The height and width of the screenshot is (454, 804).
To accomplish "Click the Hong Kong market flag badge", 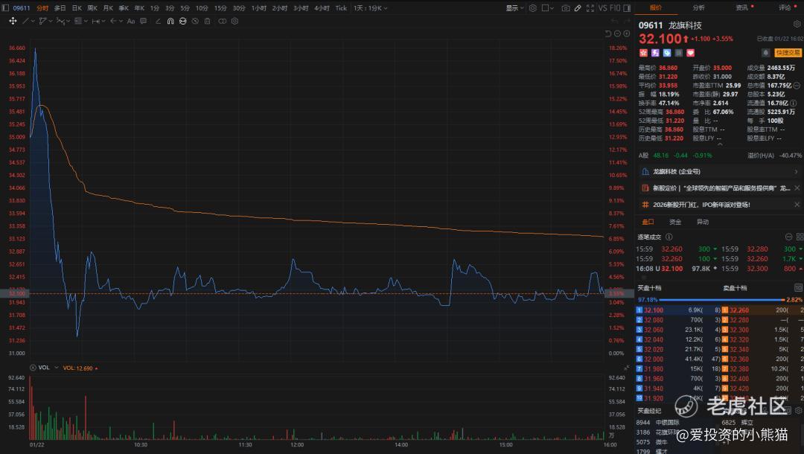I will coord(643,53).
